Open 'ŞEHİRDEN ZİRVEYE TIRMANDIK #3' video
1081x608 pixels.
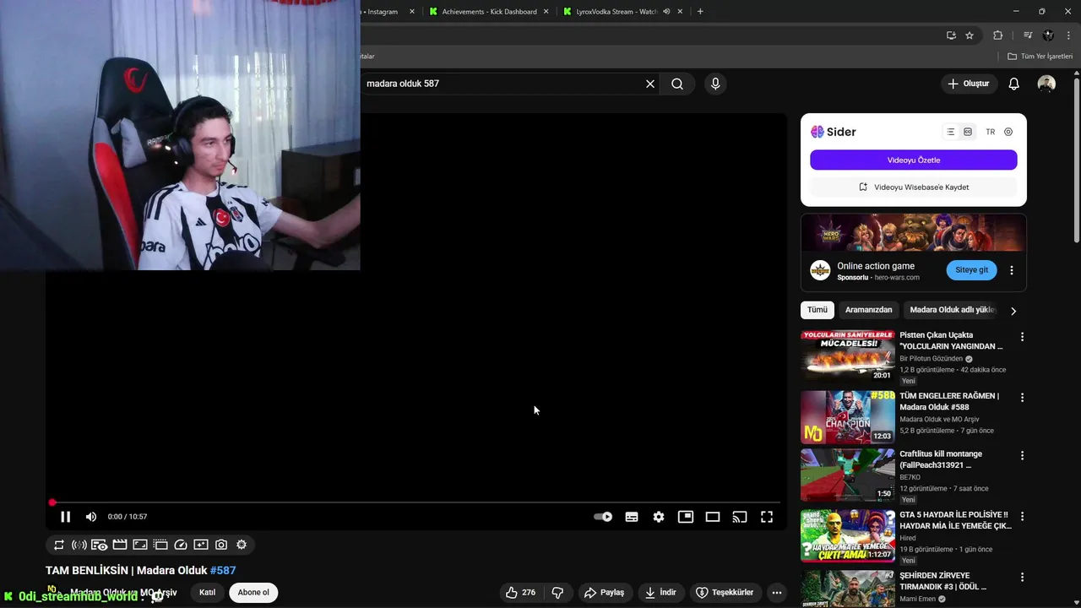tap(942, 581)
